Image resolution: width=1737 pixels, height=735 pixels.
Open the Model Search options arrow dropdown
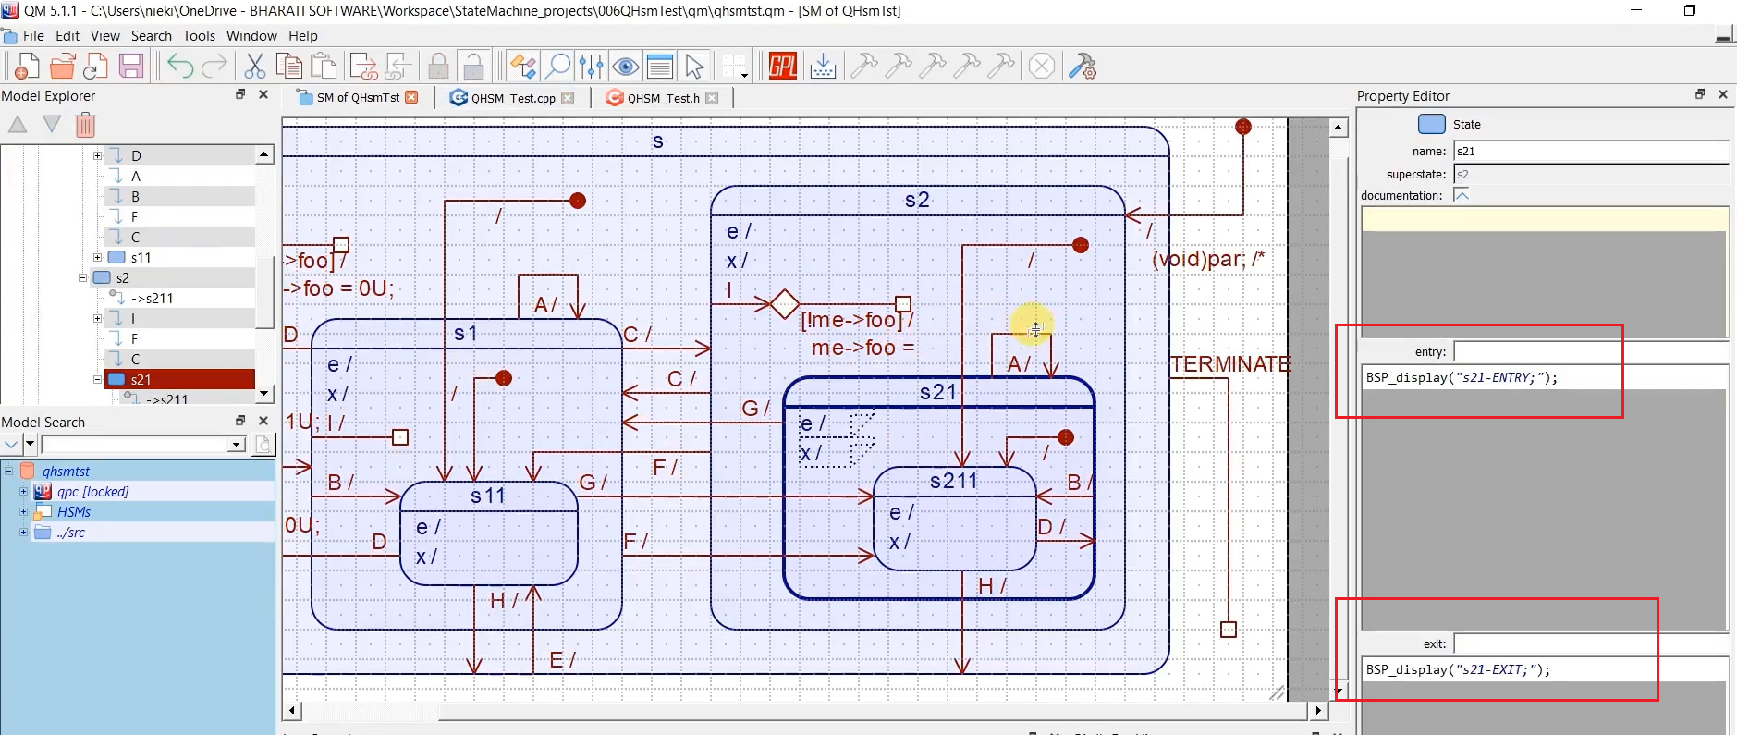point(31,445)
